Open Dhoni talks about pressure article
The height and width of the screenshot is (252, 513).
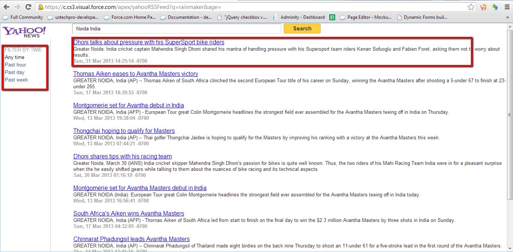(149, 42)
